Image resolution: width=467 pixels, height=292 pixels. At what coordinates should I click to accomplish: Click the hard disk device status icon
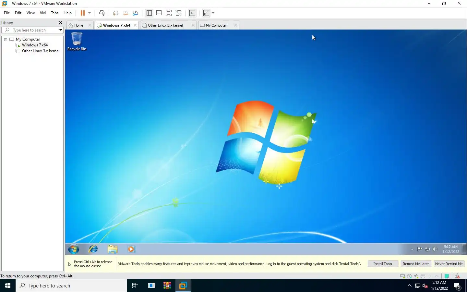tap(402, 276)
